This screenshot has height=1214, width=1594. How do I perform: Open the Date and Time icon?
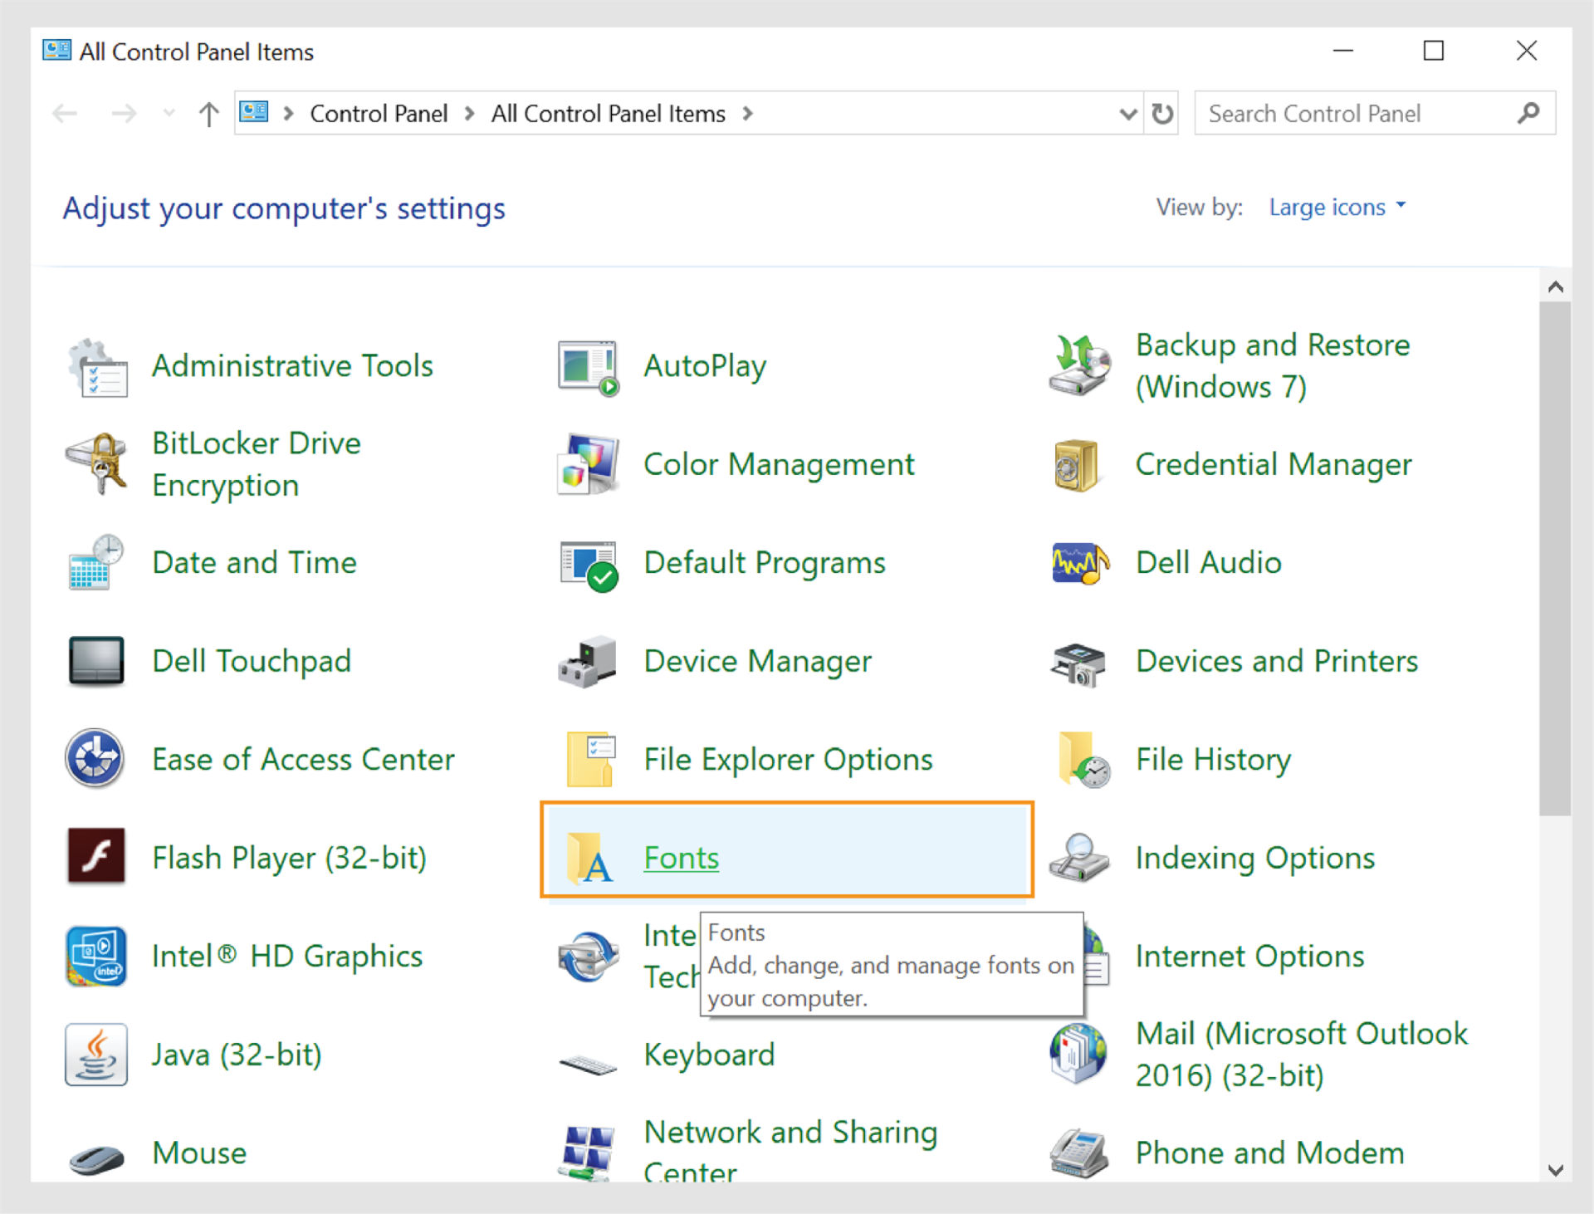point(96,563)
